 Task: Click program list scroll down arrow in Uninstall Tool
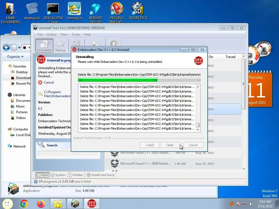click(244, 169)
